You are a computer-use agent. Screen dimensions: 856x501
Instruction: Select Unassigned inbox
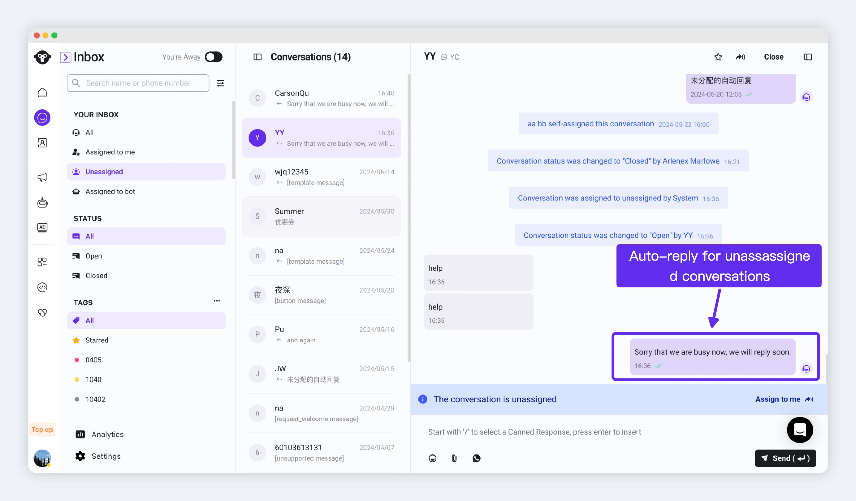pyautogui.click(x=146, y=172)
